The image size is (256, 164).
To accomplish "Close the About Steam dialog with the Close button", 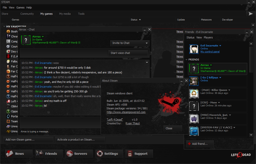I will 173,128.
